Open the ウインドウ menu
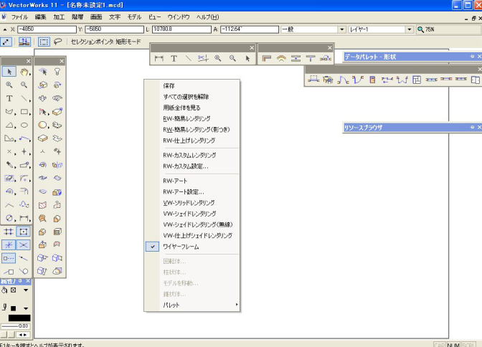This screenshot has height=347, width=482. (179, 17)
